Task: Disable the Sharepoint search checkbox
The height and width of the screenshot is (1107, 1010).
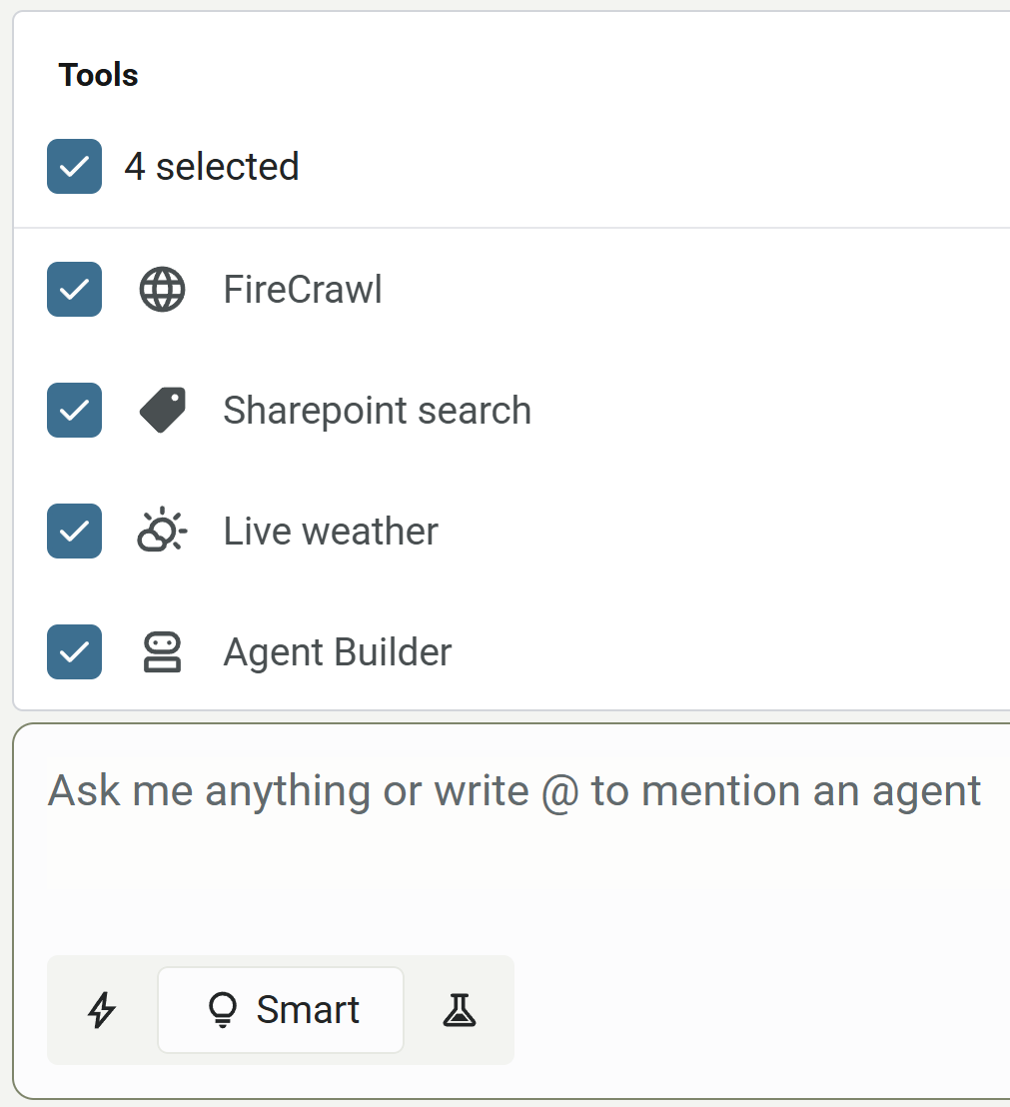Action: pyautogui.click(x=75, y=411)
